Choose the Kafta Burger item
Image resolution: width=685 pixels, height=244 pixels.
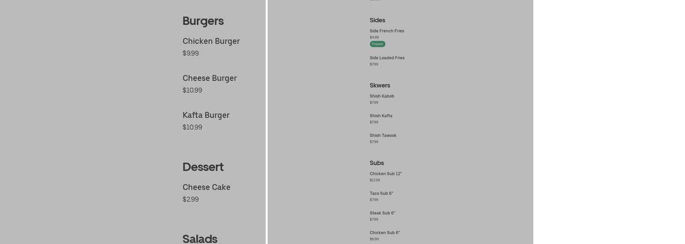click(x=206, y=116)
